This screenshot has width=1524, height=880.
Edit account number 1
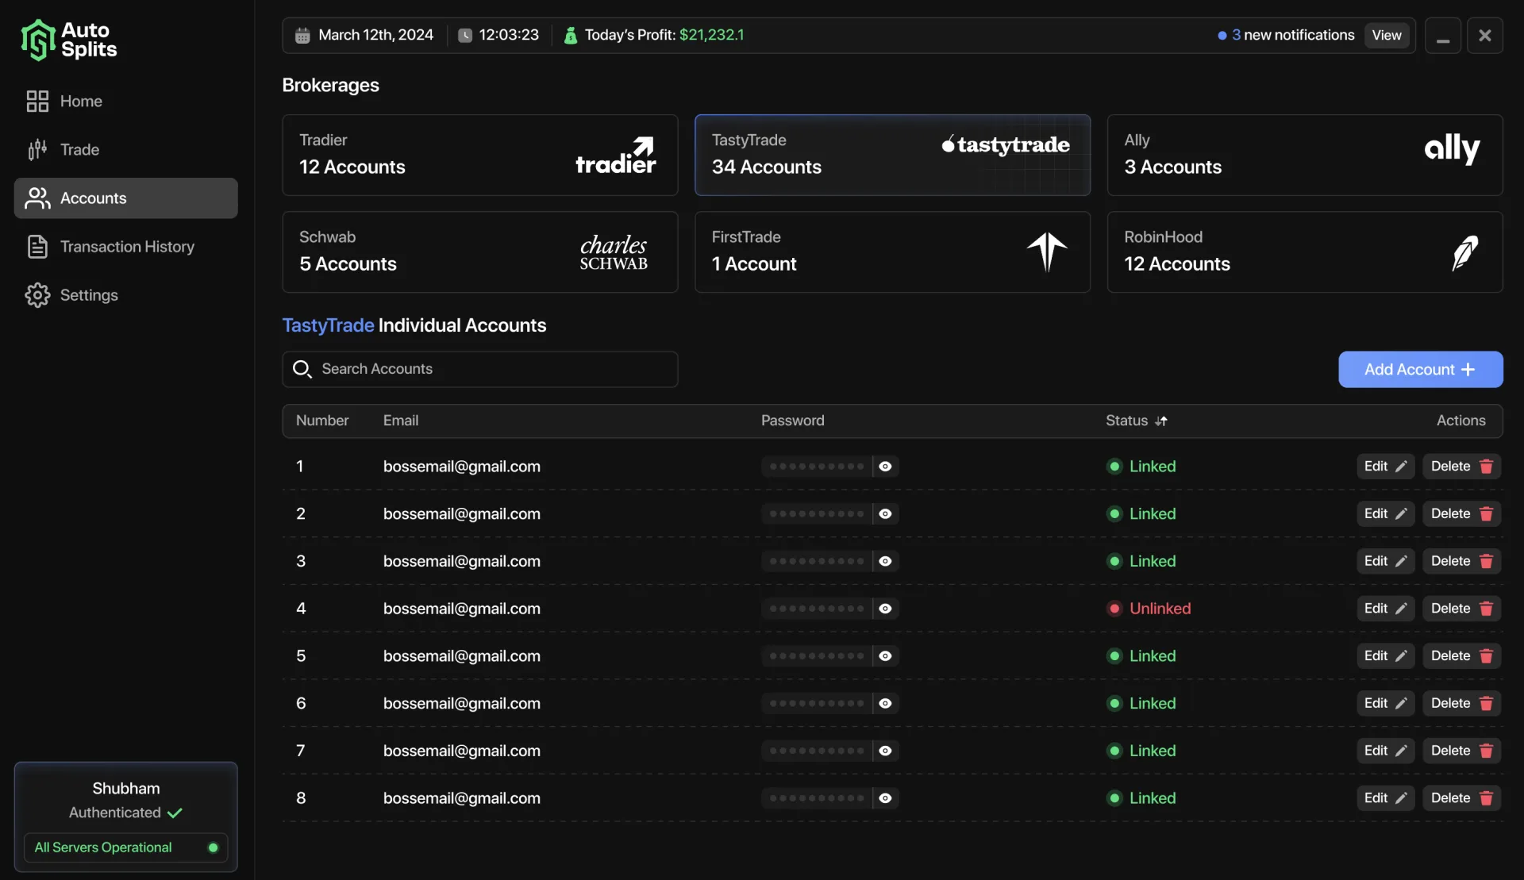click(1385, 467)
